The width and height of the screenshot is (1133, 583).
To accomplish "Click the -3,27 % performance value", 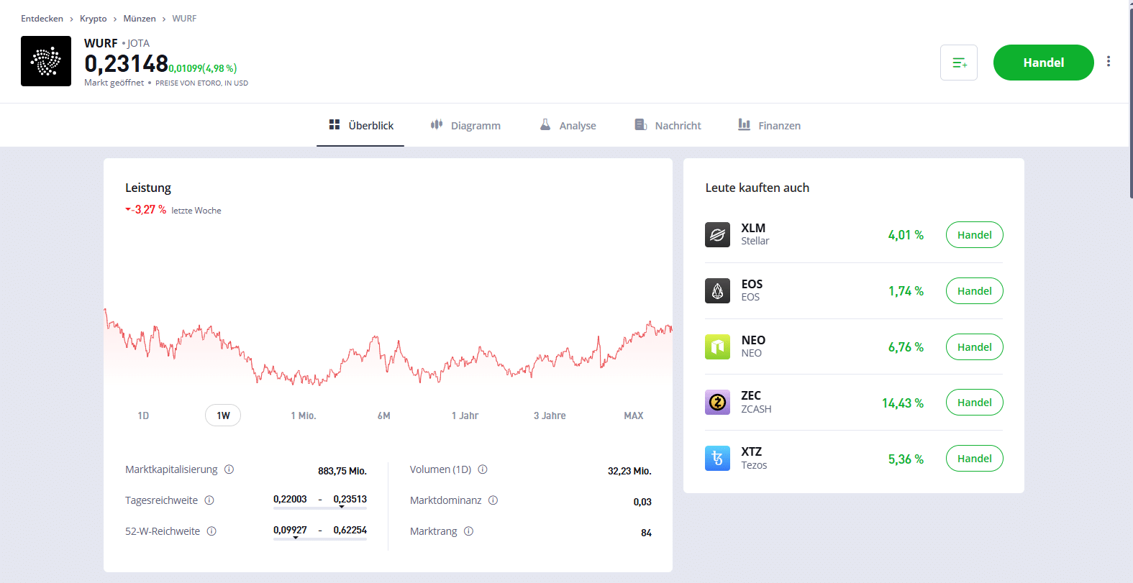I will 146,210.
